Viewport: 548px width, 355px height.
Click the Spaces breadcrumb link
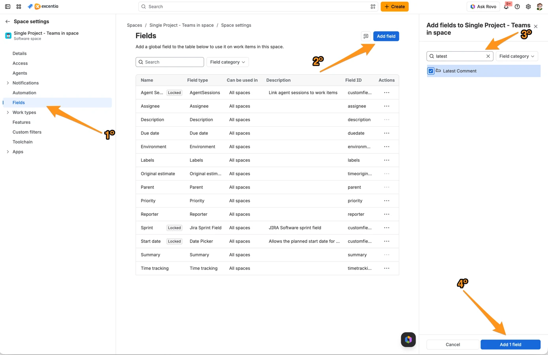134,25
